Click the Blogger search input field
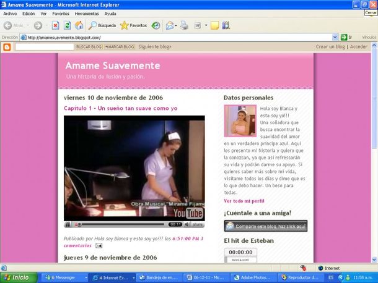Screen dimensions: 378x283 point(45,47)
